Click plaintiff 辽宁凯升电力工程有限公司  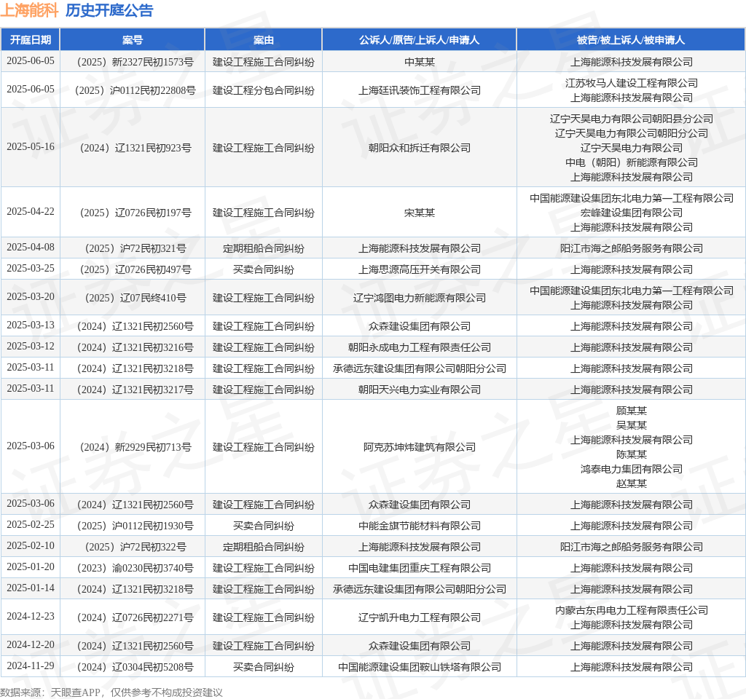(x=419, y=617)
